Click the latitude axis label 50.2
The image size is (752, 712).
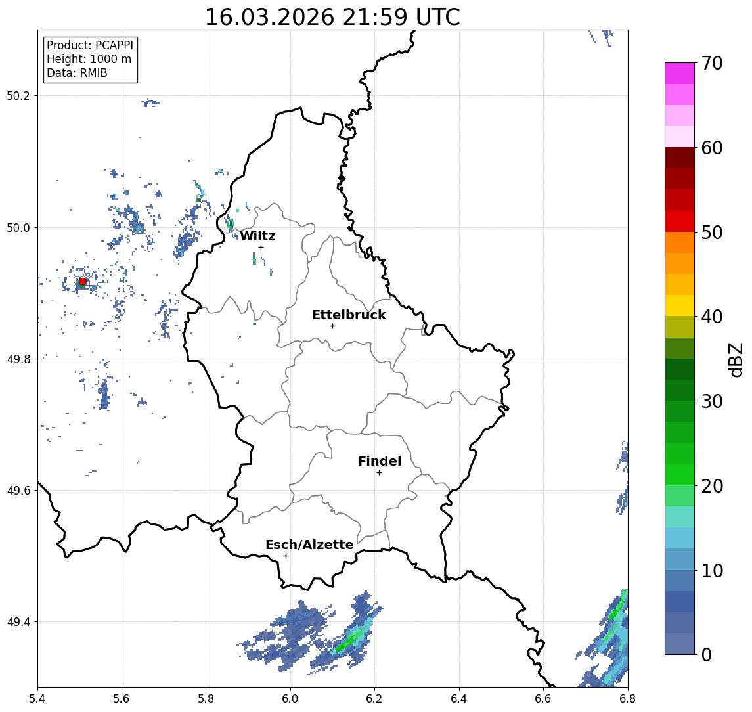pos(18,95)
